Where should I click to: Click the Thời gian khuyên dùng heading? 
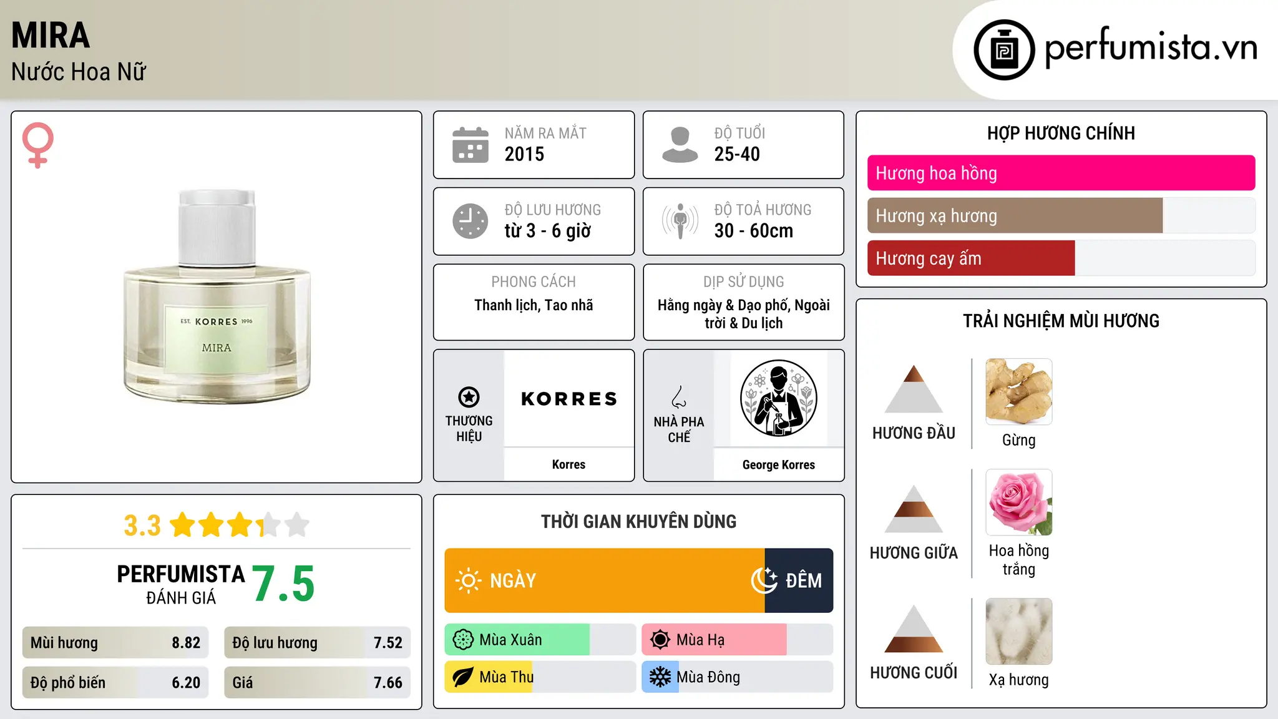coord(639,522)
